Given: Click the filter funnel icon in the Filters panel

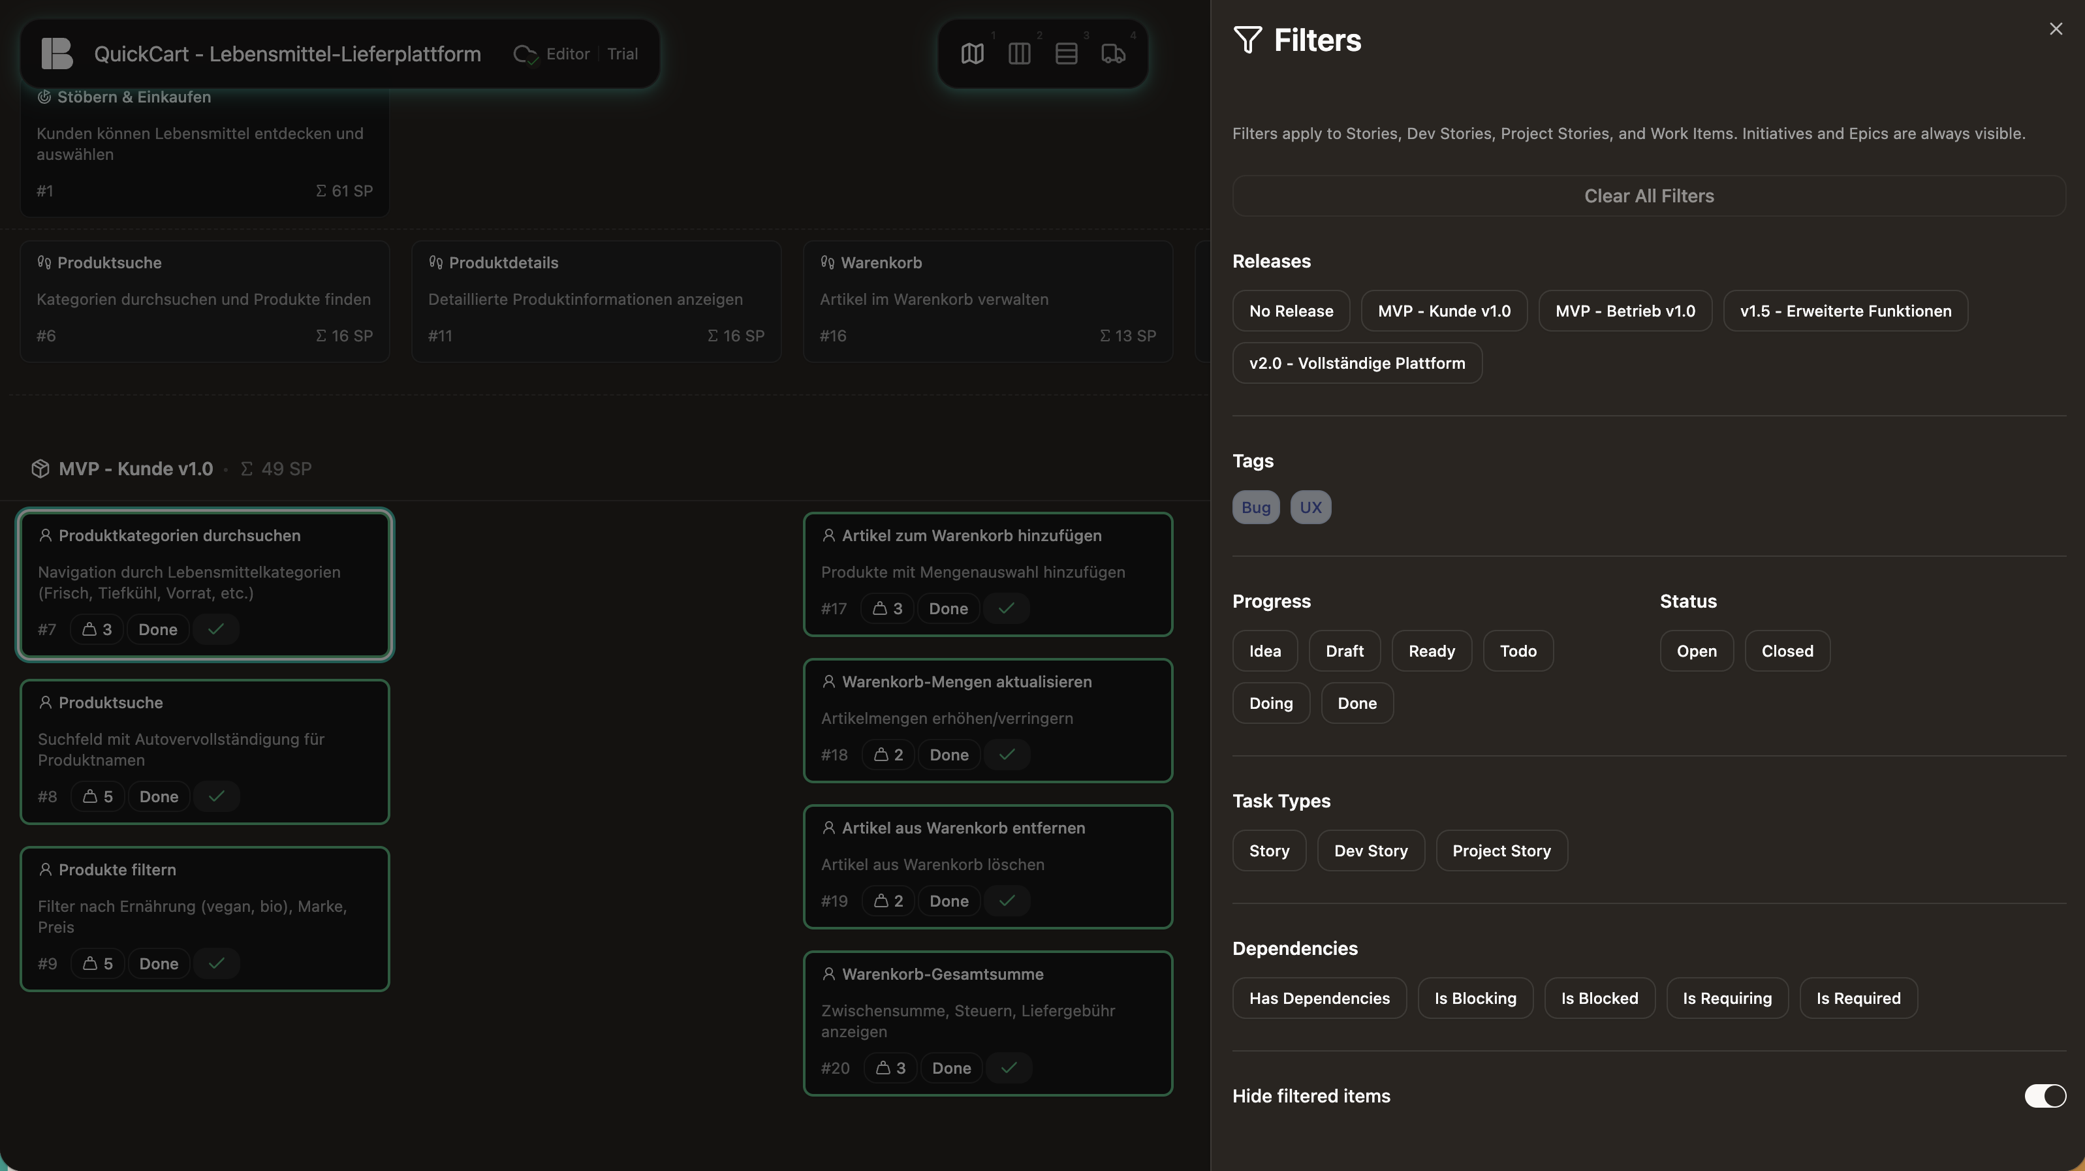Looking at the screenshot, I should click(1246, 39).
